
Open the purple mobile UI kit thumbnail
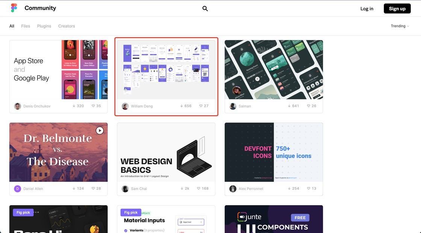(x=166, y=70)
